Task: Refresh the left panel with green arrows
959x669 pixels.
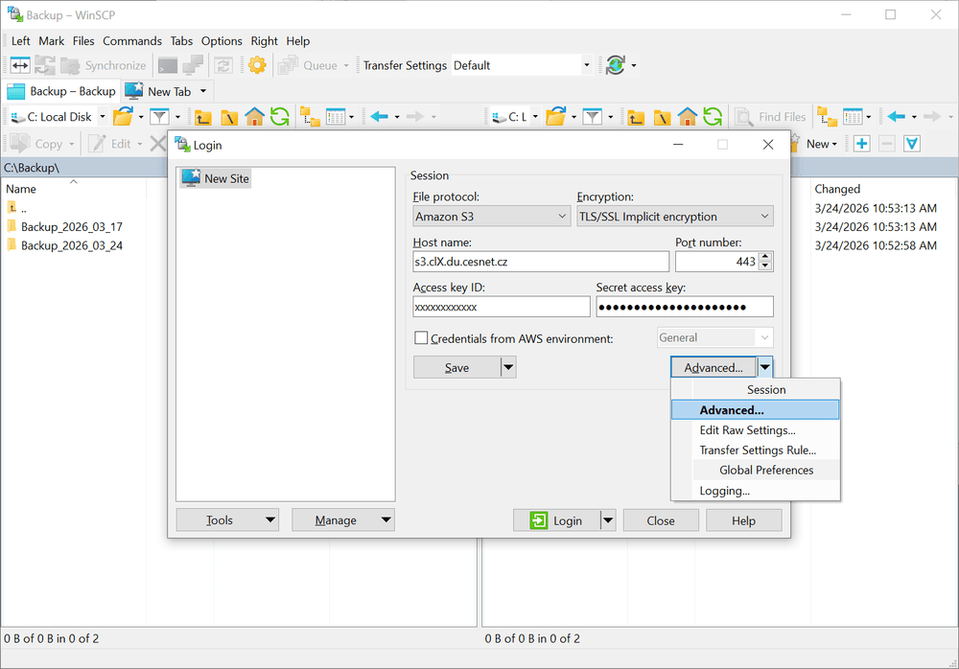Action: click(280, 116)
